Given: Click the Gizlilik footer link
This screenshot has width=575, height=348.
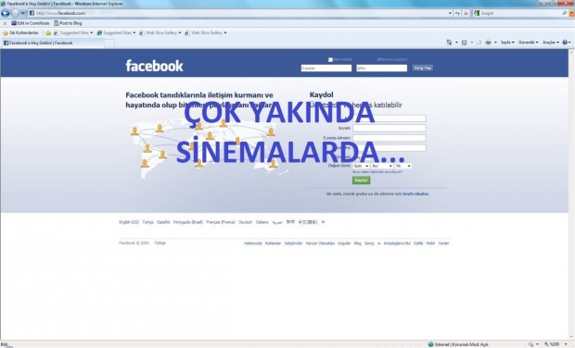Looking at the screenshot, I should (x=418, y=243).
